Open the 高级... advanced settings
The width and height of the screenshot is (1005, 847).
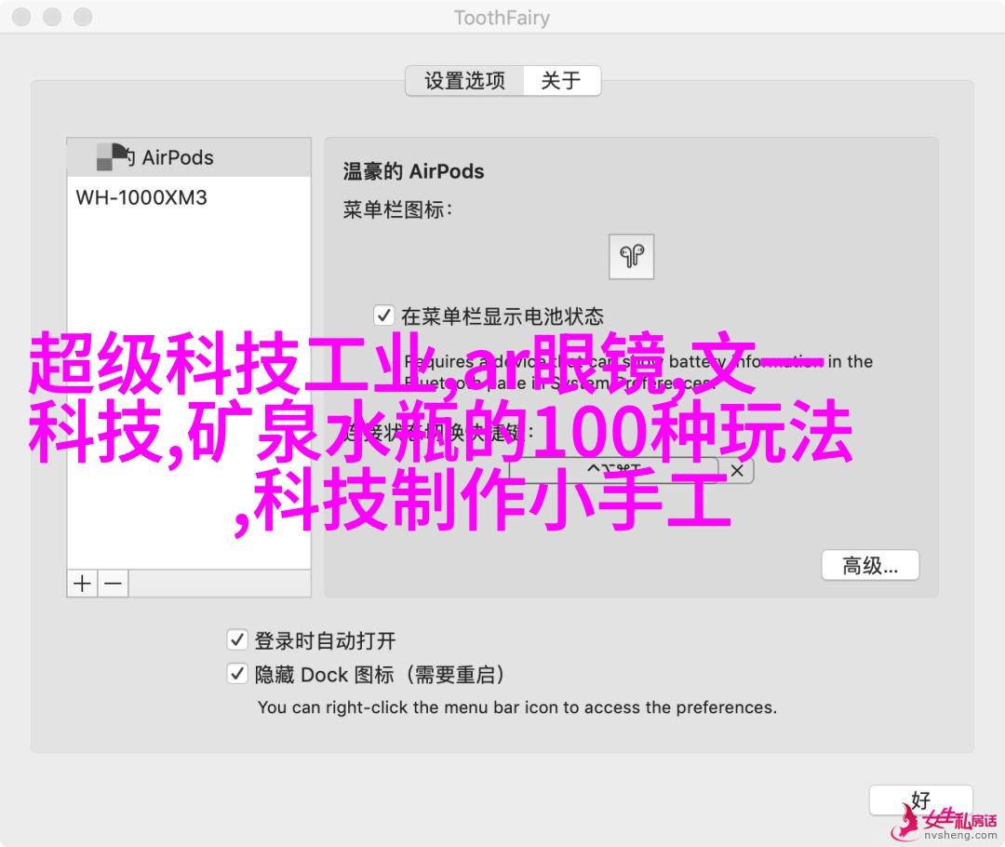click(x=870, y=566)
